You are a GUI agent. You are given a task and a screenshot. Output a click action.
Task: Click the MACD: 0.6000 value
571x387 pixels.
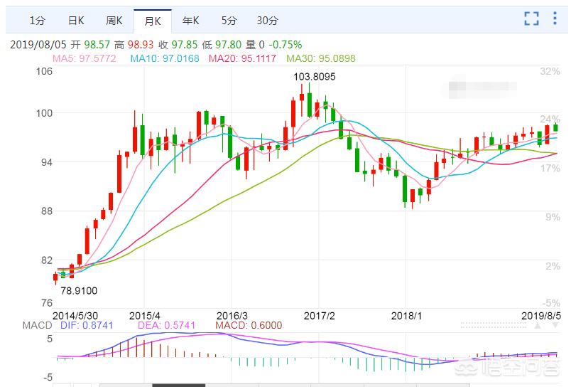point(249,325)
